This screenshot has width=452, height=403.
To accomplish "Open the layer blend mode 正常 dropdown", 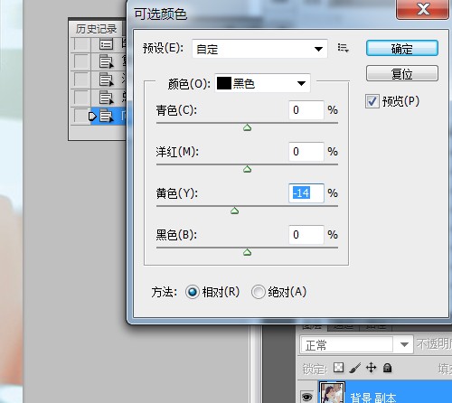I will [356, 344].
